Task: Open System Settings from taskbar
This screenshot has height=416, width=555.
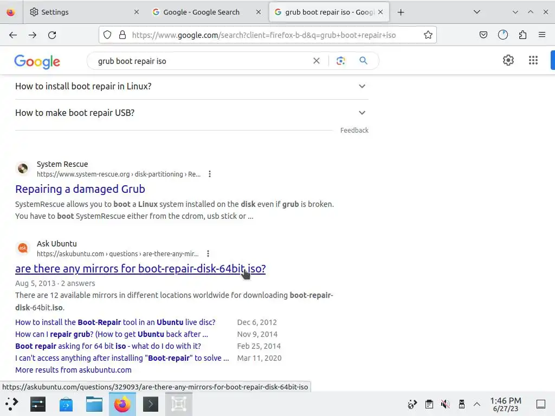Action: click(38, 404)
